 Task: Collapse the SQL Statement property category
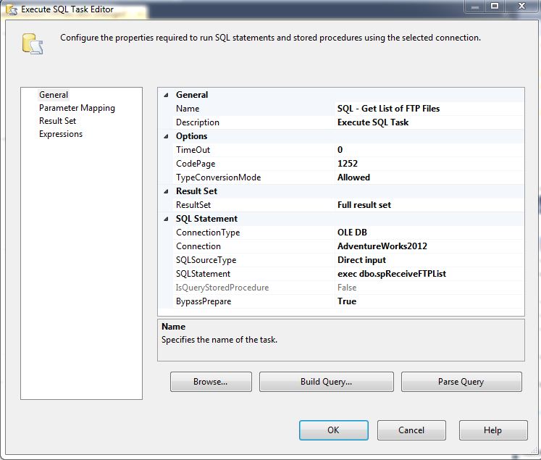click(166, 219)
